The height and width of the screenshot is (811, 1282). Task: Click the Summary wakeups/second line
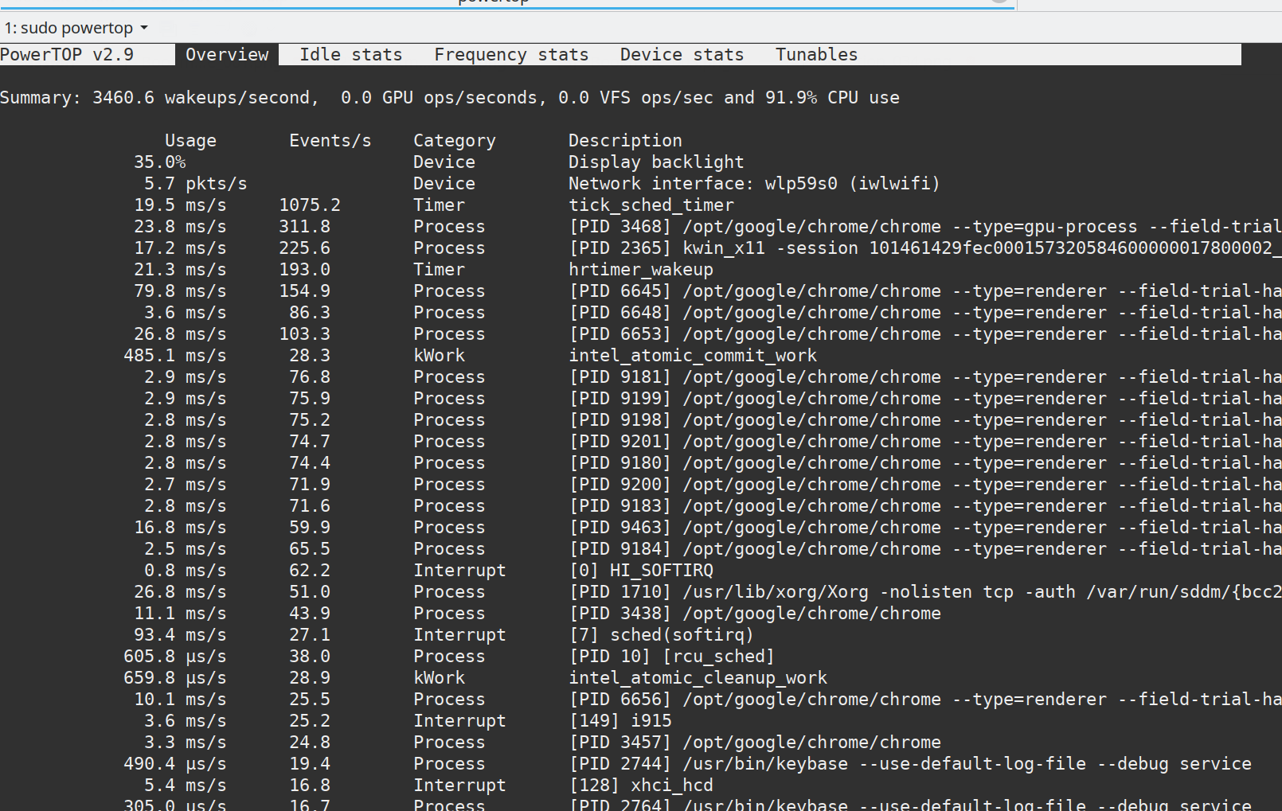click(x=450, y=97)
